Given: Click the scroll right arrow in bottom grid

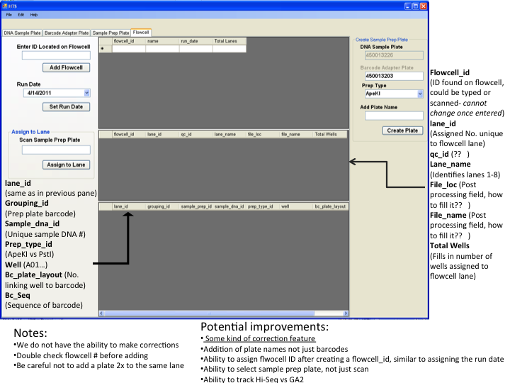Looking at the screenshot, I should click(346, 313).
